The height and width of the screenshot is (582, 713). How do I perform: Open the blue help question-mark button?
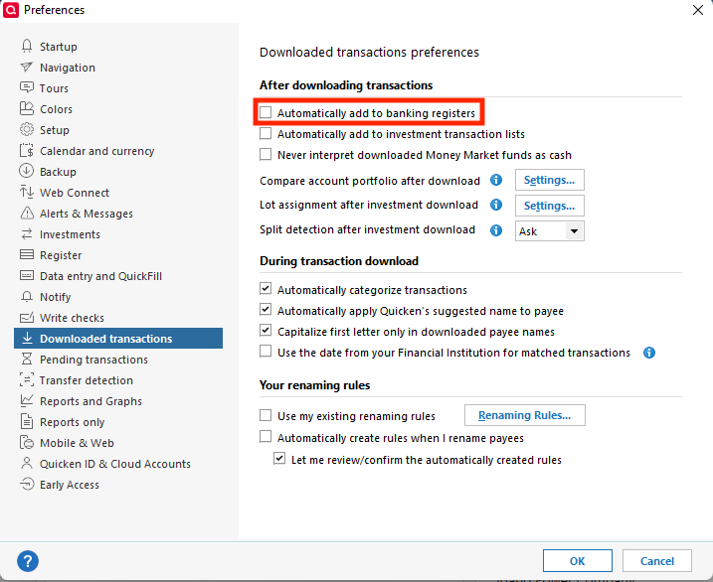[x=28, y=561]
